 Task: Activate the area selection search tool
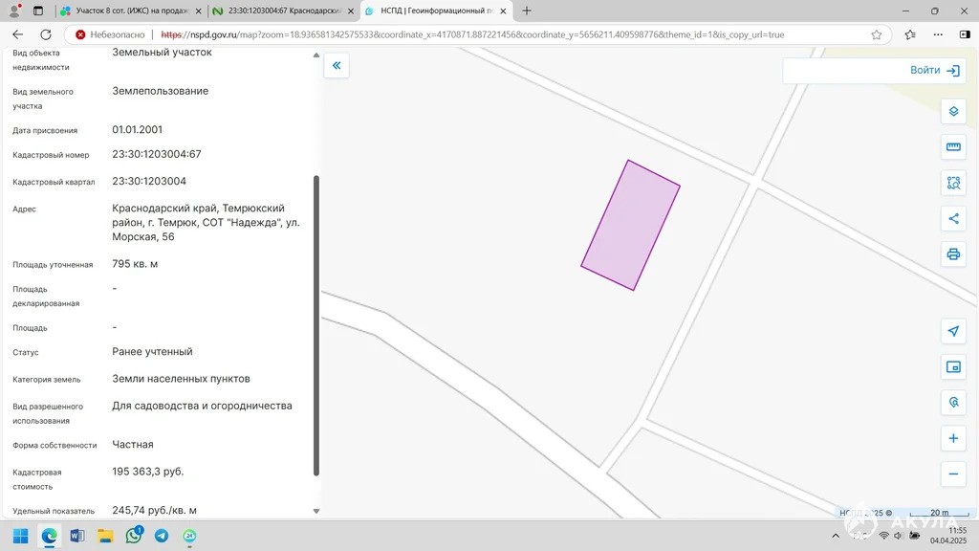point(953,183)
